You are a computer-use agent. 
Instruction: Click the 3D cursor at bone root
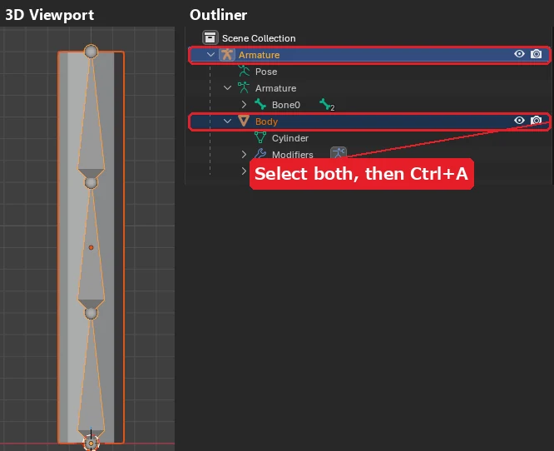coord(92,443)
